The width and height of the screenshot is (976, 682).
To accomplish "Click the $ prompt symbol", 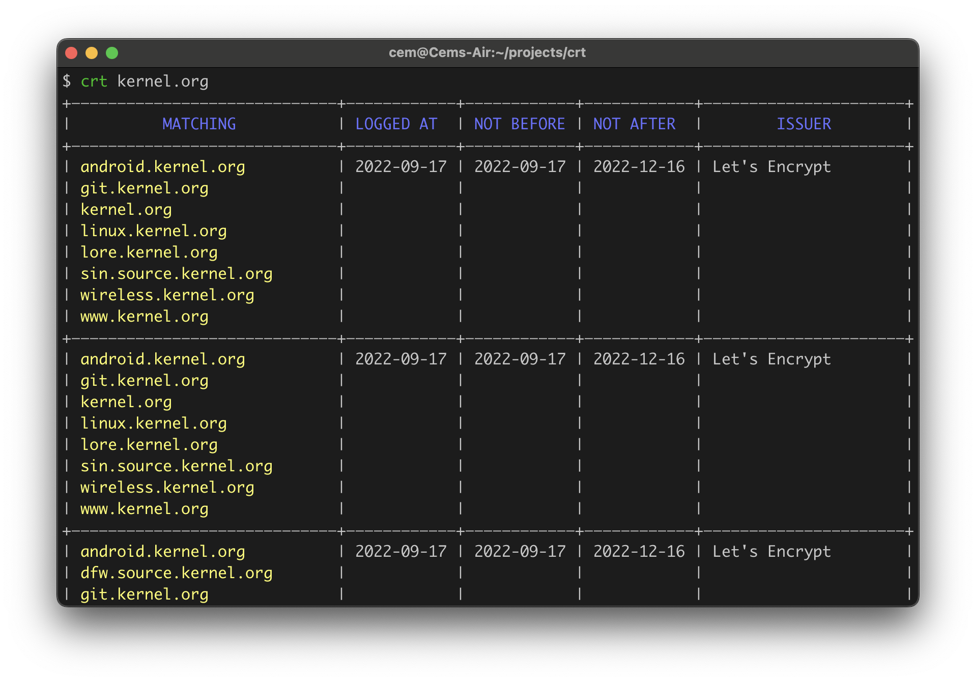I will pyautogui.click(x=67, y=81).
